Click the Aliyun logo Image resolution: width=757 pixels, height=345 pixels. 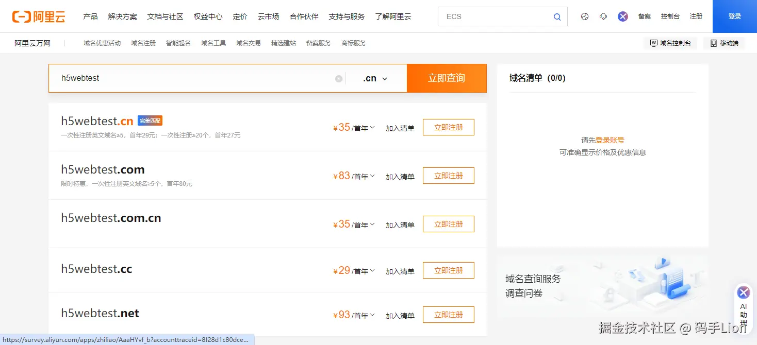[39, 16]
